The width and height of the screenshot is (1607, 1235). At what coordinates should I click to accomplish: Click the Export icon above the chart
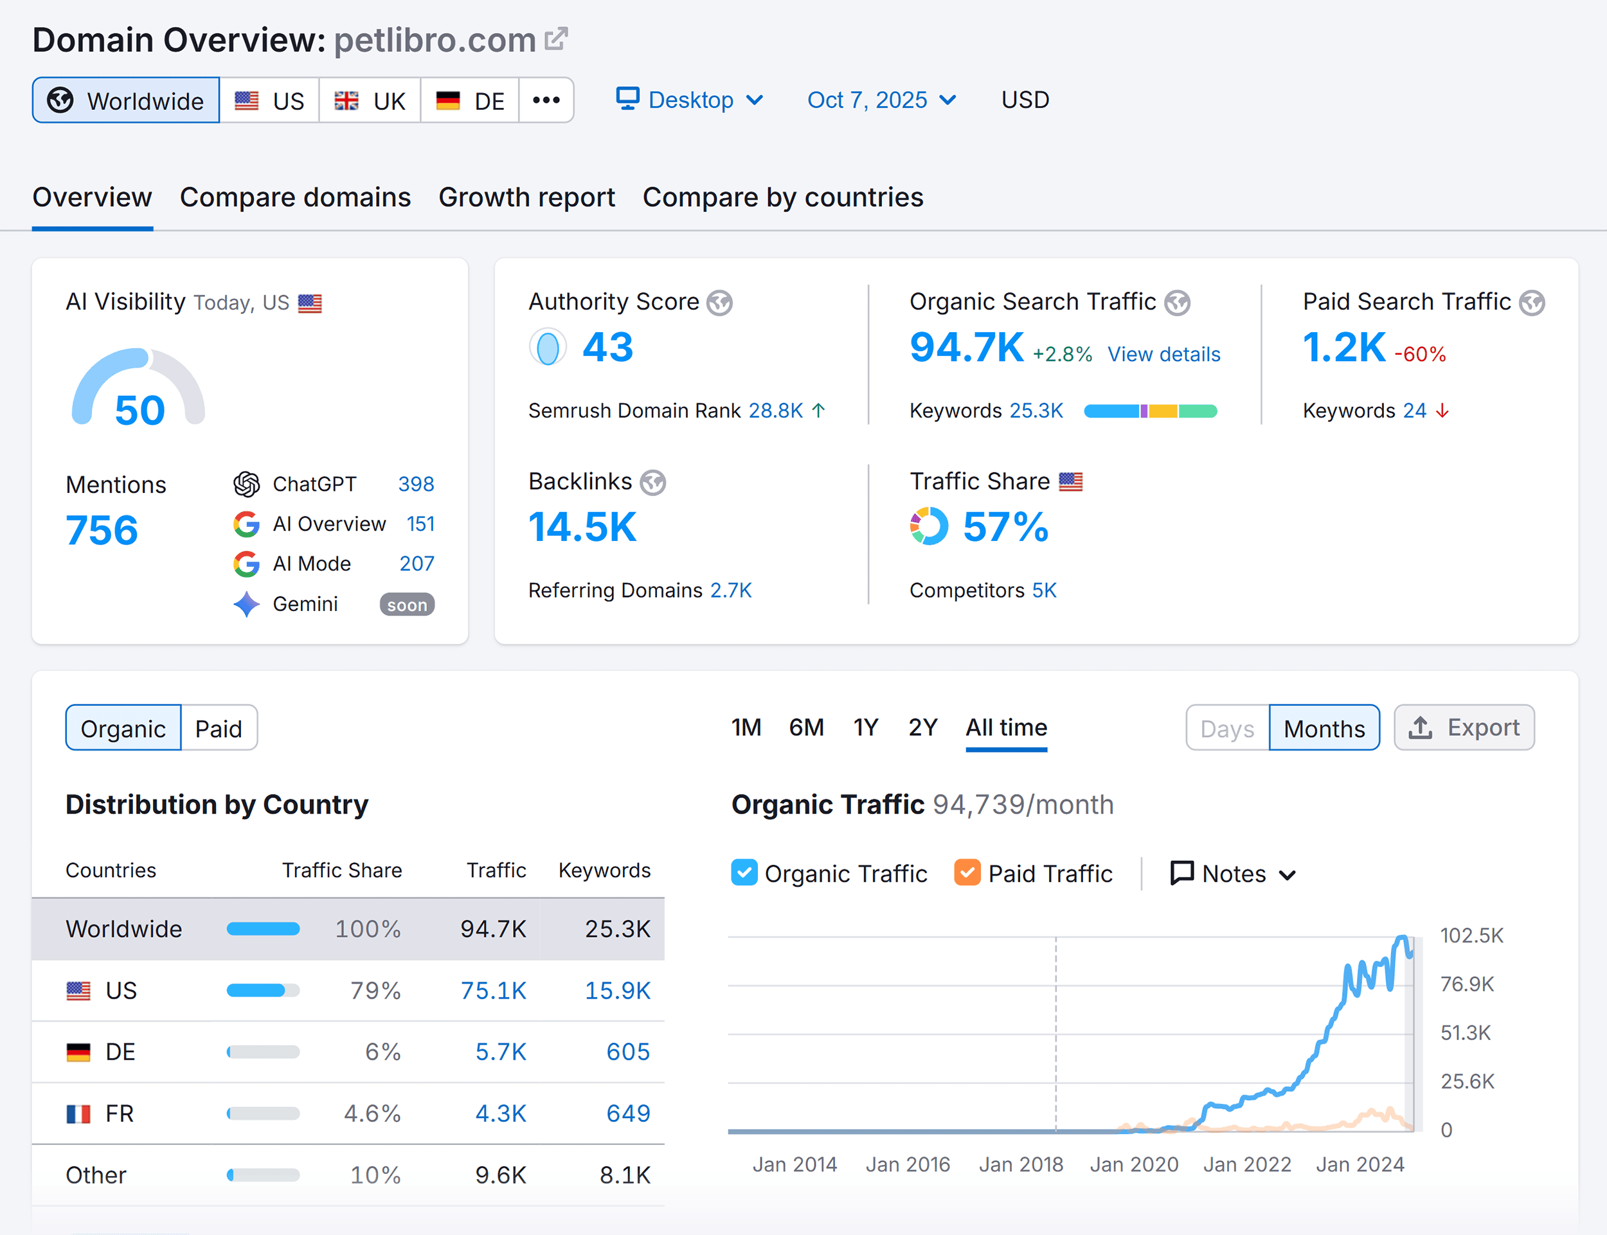point(1421,728)
